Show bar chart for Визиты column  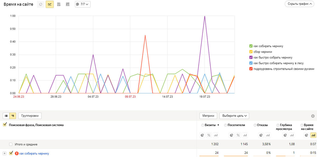click(x=216, y=135)
